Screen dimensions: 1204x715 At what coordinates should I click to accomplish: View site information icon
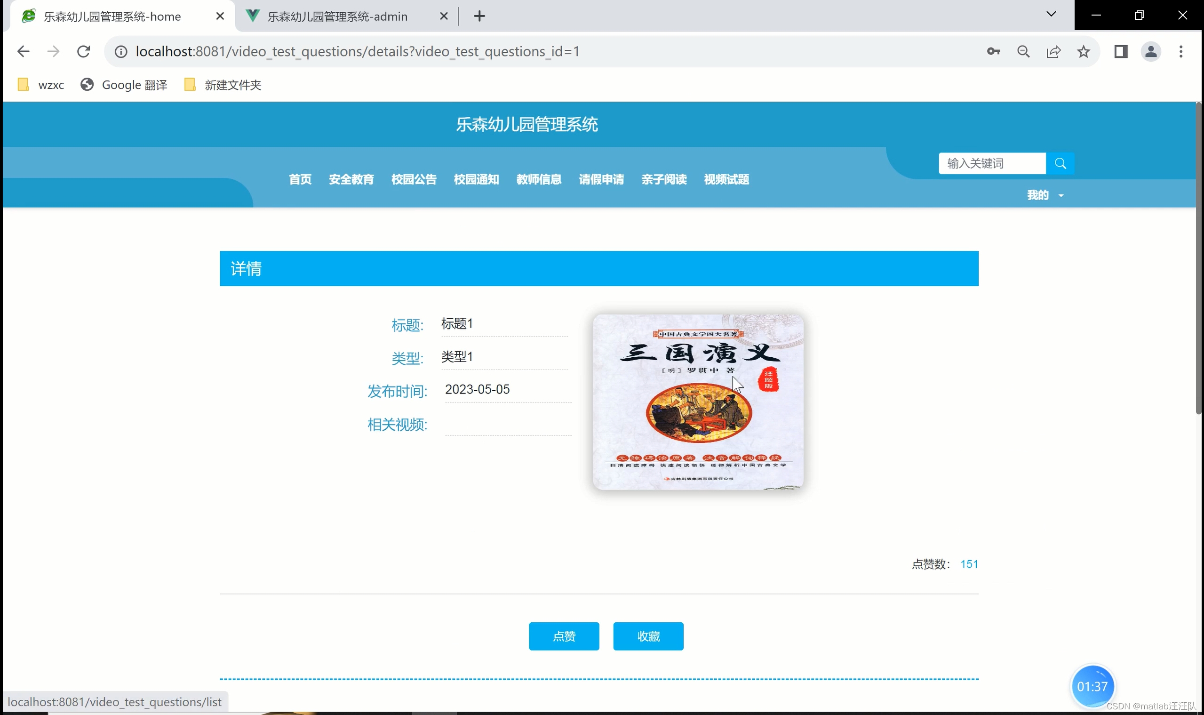pos(121,52)
